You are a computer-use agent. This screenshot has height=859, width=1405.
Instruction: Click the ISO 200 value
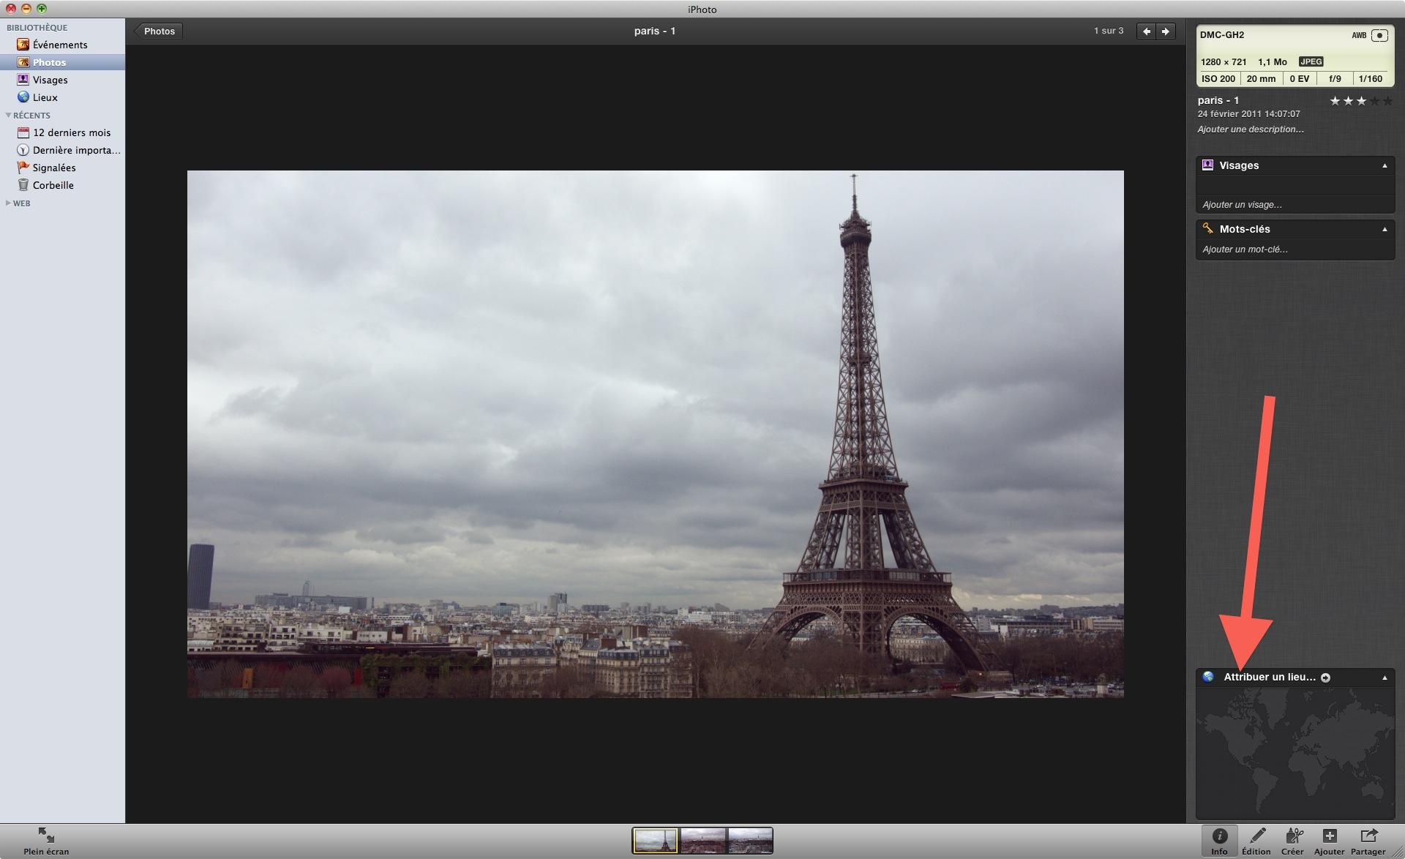click(x=1218, y=79)
